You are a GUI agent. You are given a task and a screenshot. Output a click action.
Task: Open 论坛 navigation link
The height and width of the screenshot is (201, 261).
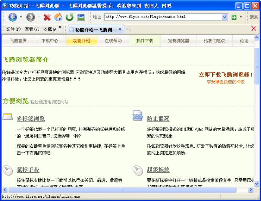click(x=244, y=41)
